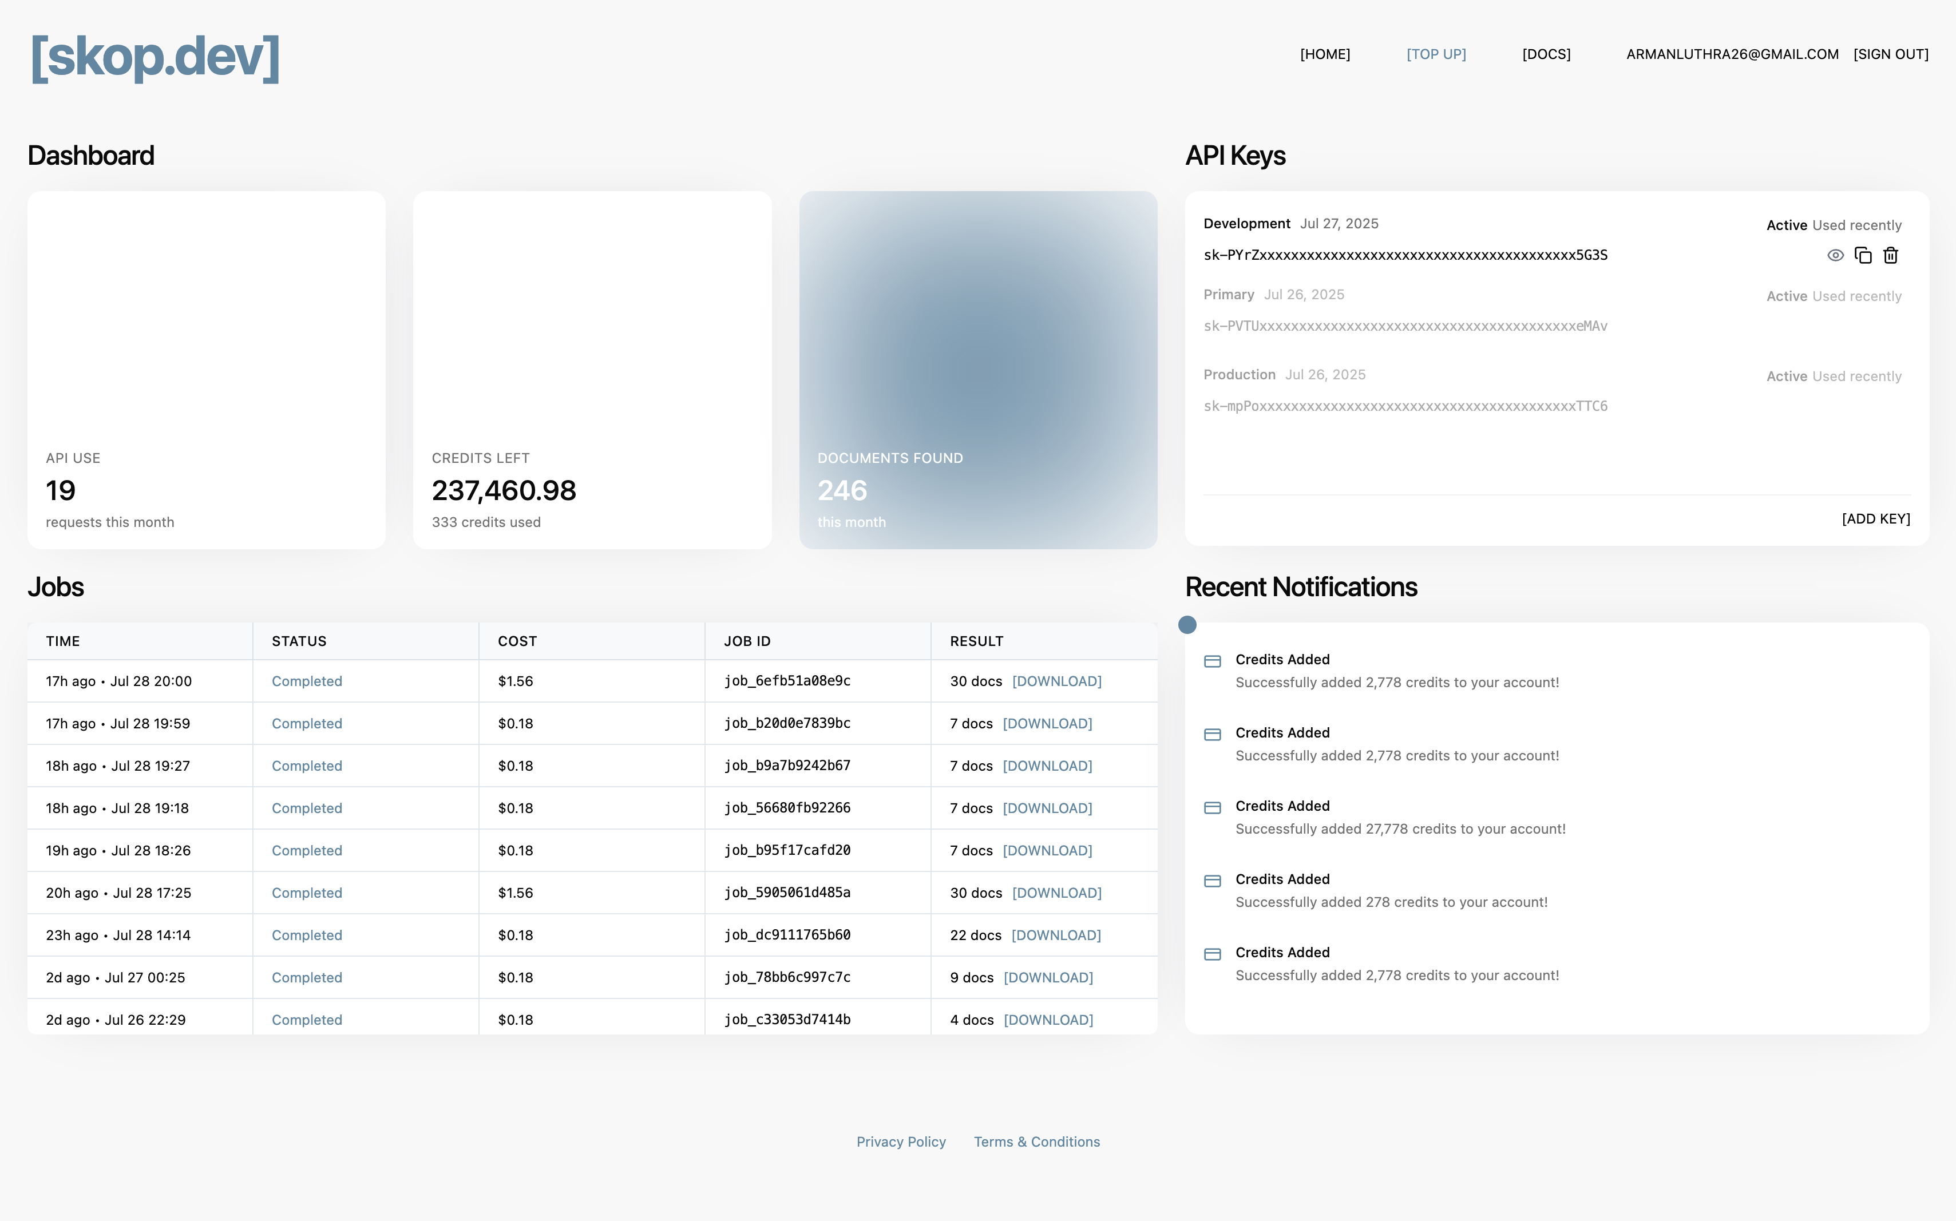Add a new API key
This screenshot has width=1956, height=1221.
click(x=1875, y=518)
